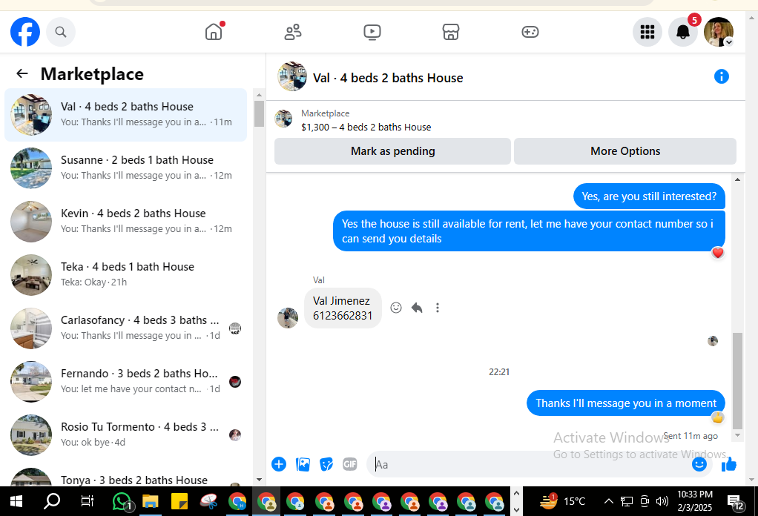Viewport: 758px width, 516px height.
Task: Open Task View on taskbar
Action: click(87, 501)
